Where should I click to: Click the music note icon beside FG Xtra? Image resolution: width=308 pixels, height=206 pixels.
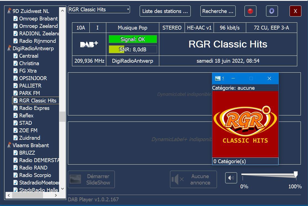(15, 71)
